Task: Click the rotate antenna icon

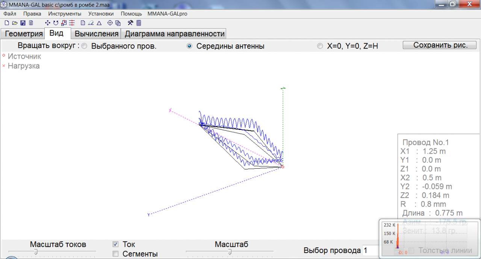Action: coord(56,23)
